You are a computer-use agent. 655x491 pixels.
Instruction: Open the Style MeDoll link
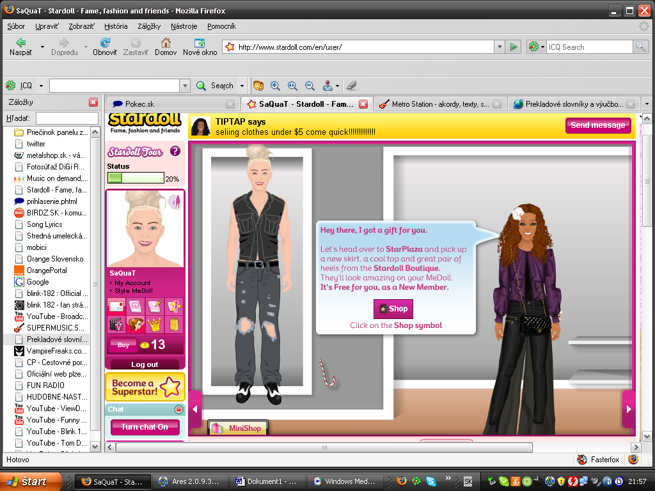tap(134, 291)
